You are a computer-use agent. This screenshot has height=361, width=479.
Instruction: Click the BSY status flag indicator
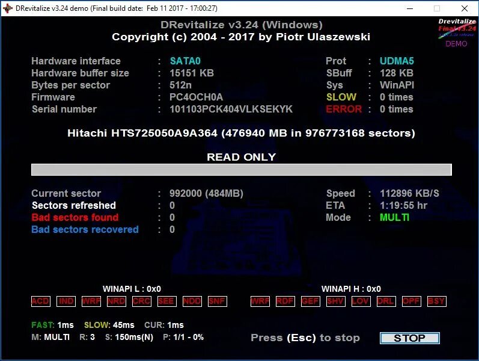pyautogui.click(x=436, y=301)
